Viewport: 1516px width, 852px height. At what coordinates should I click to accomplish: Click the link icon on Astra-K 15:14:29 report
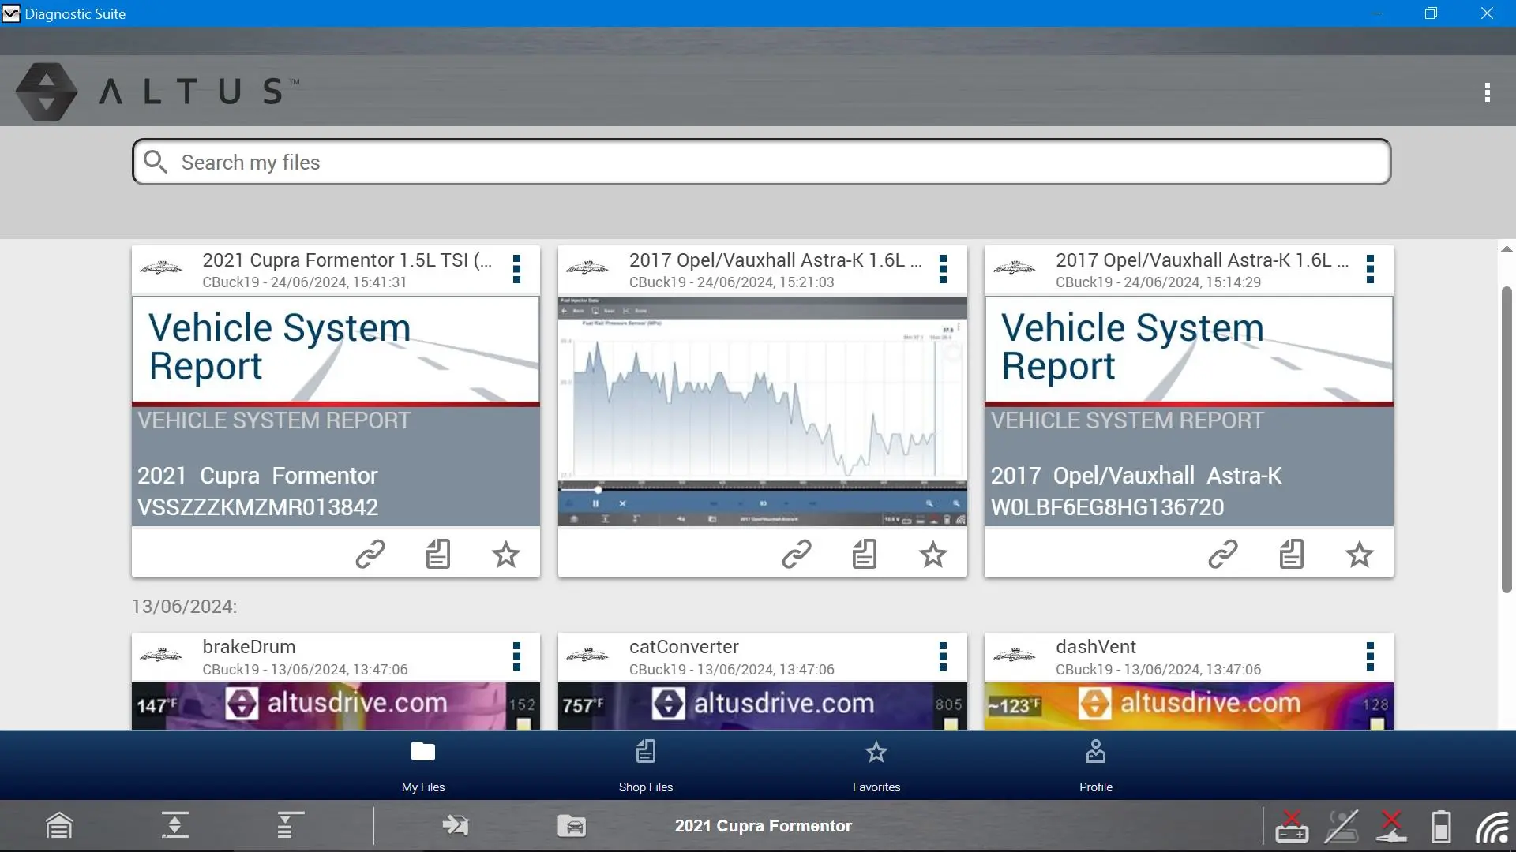point(1223,554)
